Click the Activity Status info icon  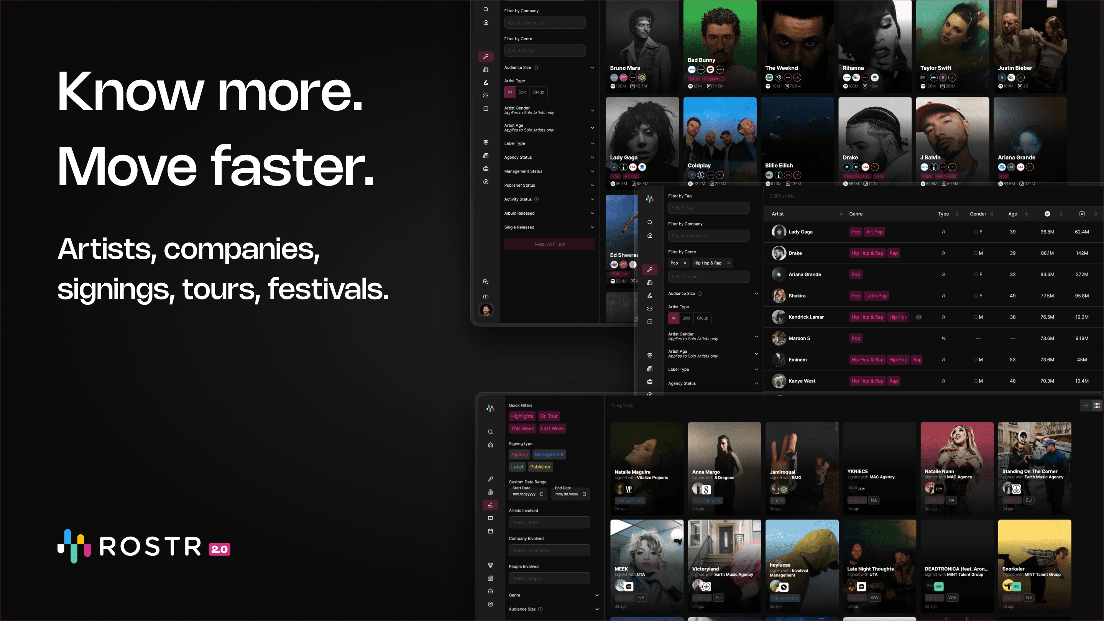[537, 199]
